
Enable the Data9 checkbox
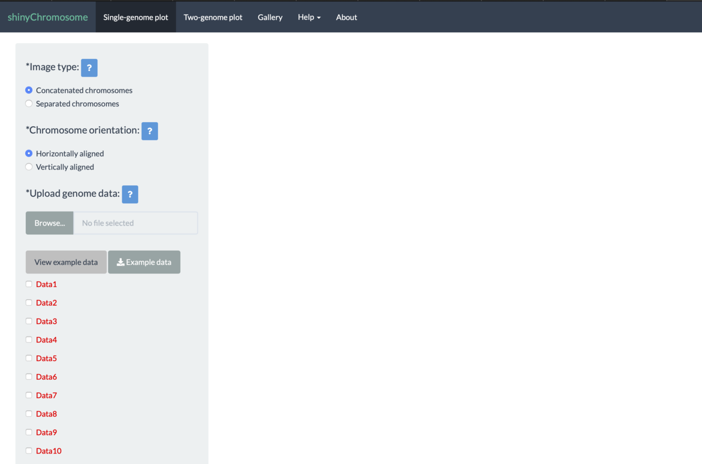coord(29,432)
